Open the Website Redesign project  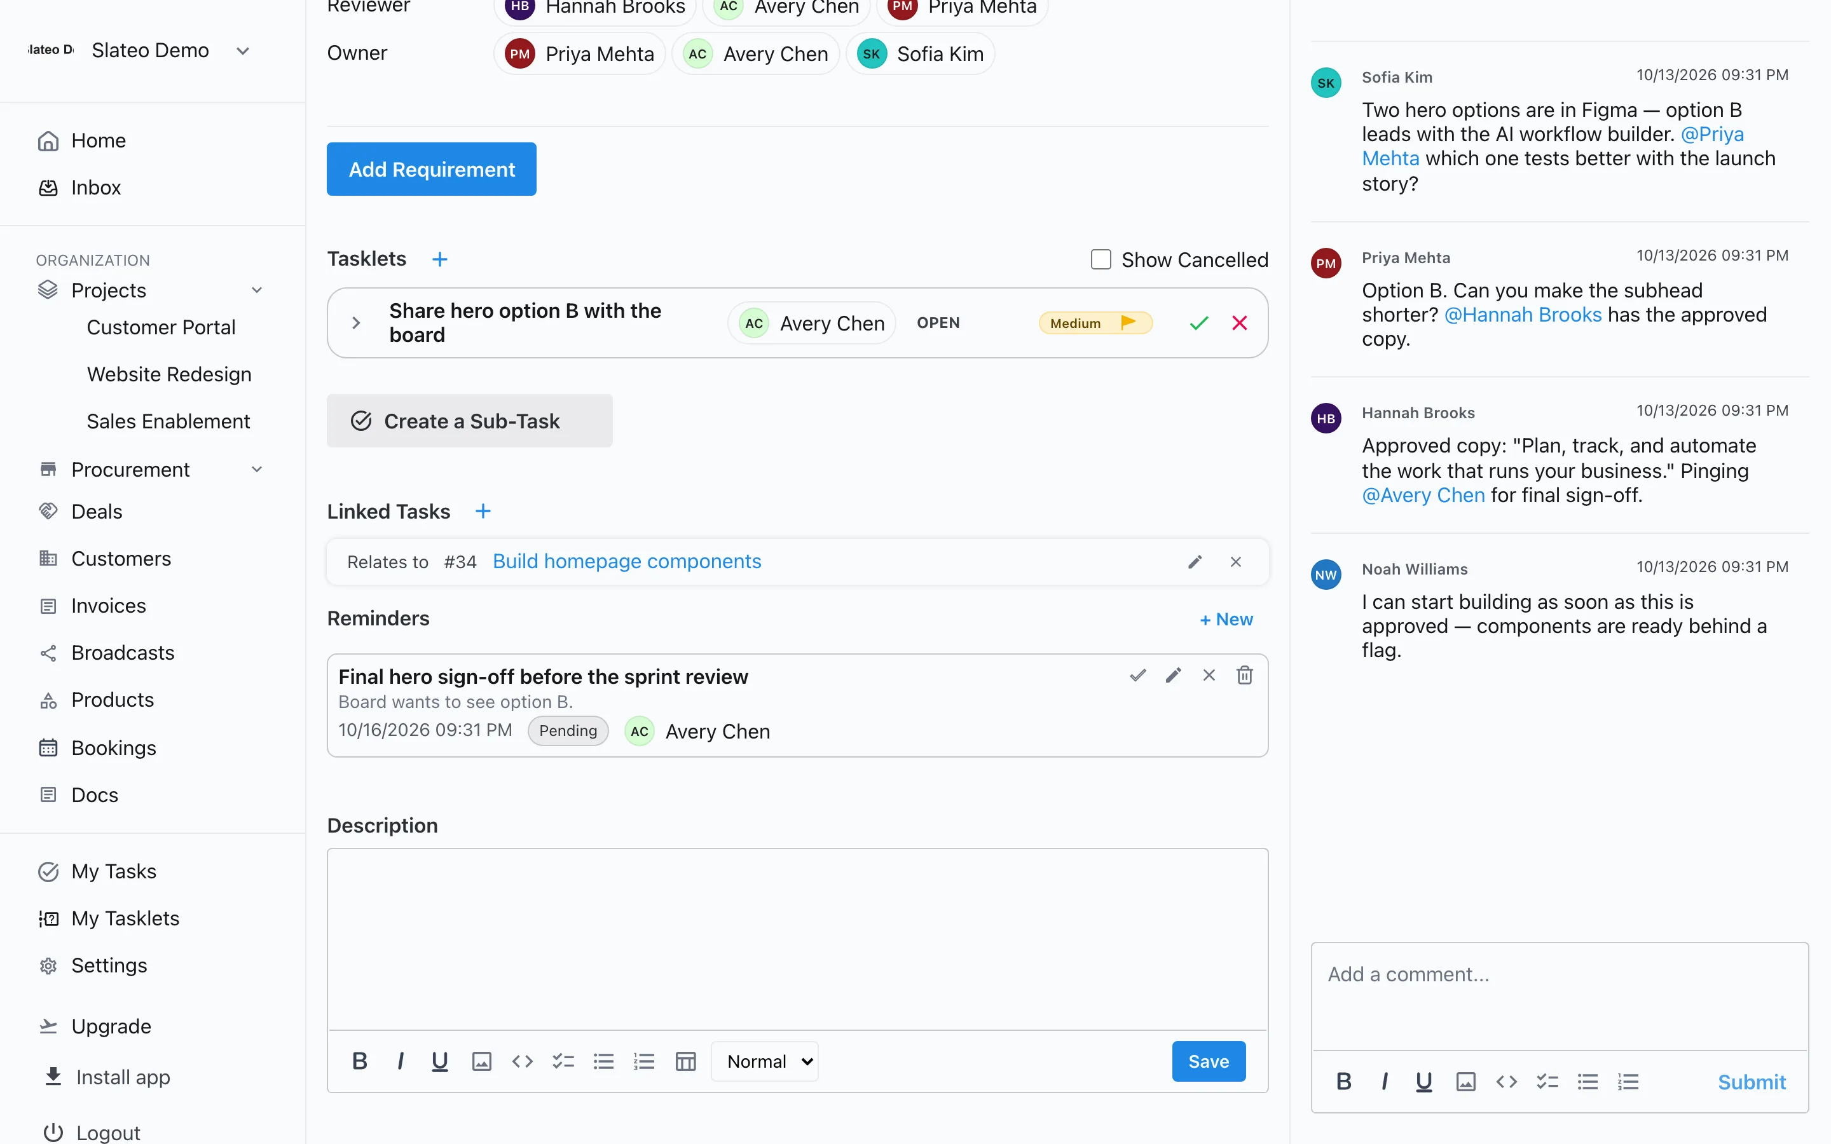pos(168,374)
